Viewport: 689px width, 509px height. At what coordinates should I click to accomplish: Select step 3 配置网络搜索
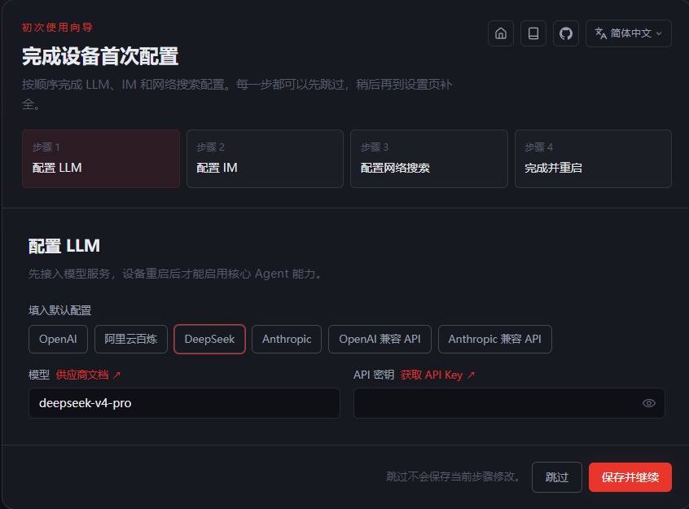point(429,159)
